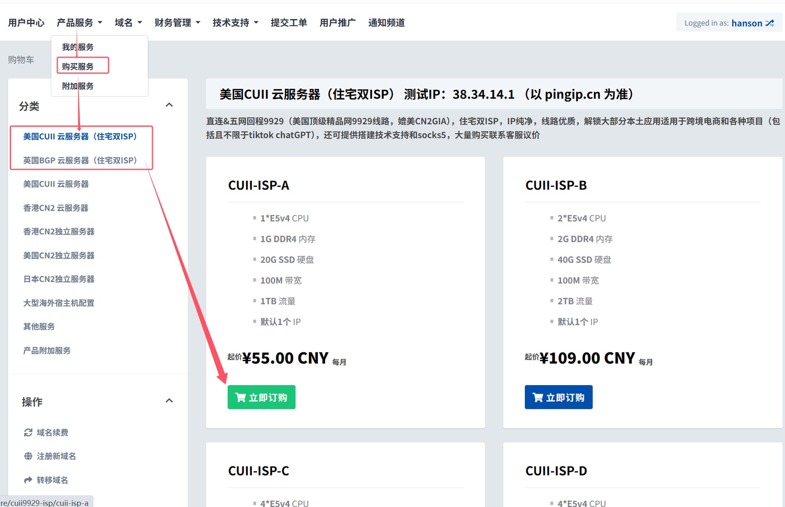This screenshot has width=785, height=507.
Task: Go to 用户中心 in navigation
Action: click(26, 23)
